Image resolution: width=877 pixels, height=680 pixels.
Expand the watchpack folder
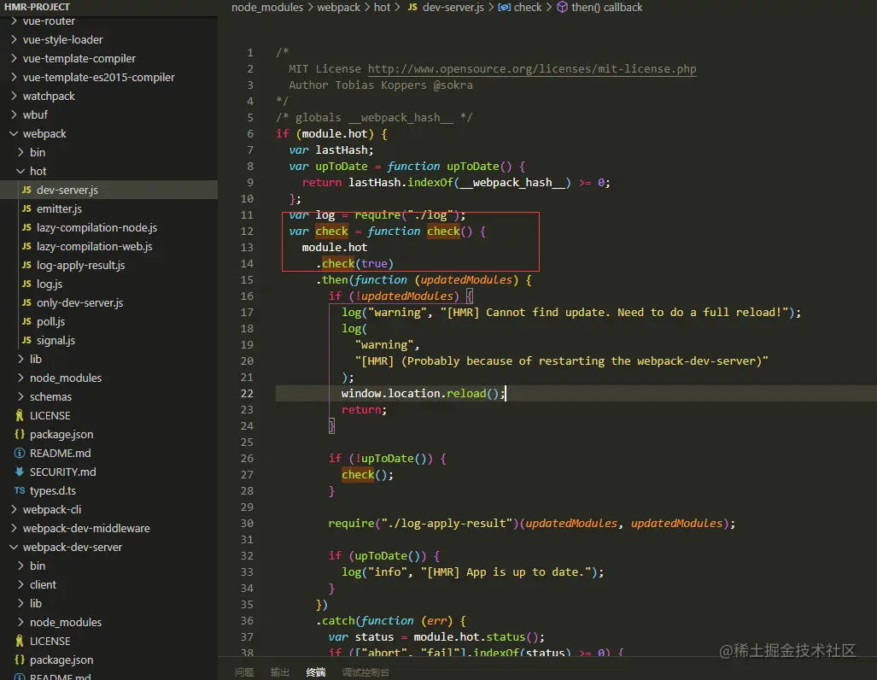(14, 96)
